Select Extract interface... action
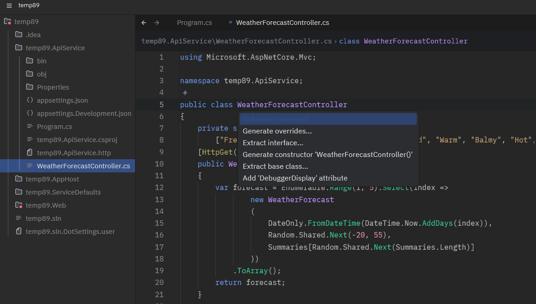The height and width of the screenshot is (304, 536). click(273, 143)
